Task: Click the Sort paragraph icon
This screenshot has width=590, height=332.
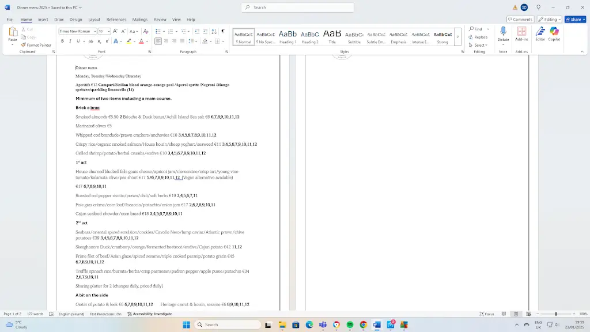Action: [214, 31]
